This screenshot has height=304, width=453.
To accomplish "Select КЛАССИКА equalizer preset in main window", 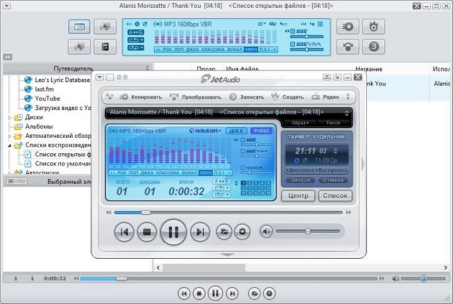I will [213, 50].
